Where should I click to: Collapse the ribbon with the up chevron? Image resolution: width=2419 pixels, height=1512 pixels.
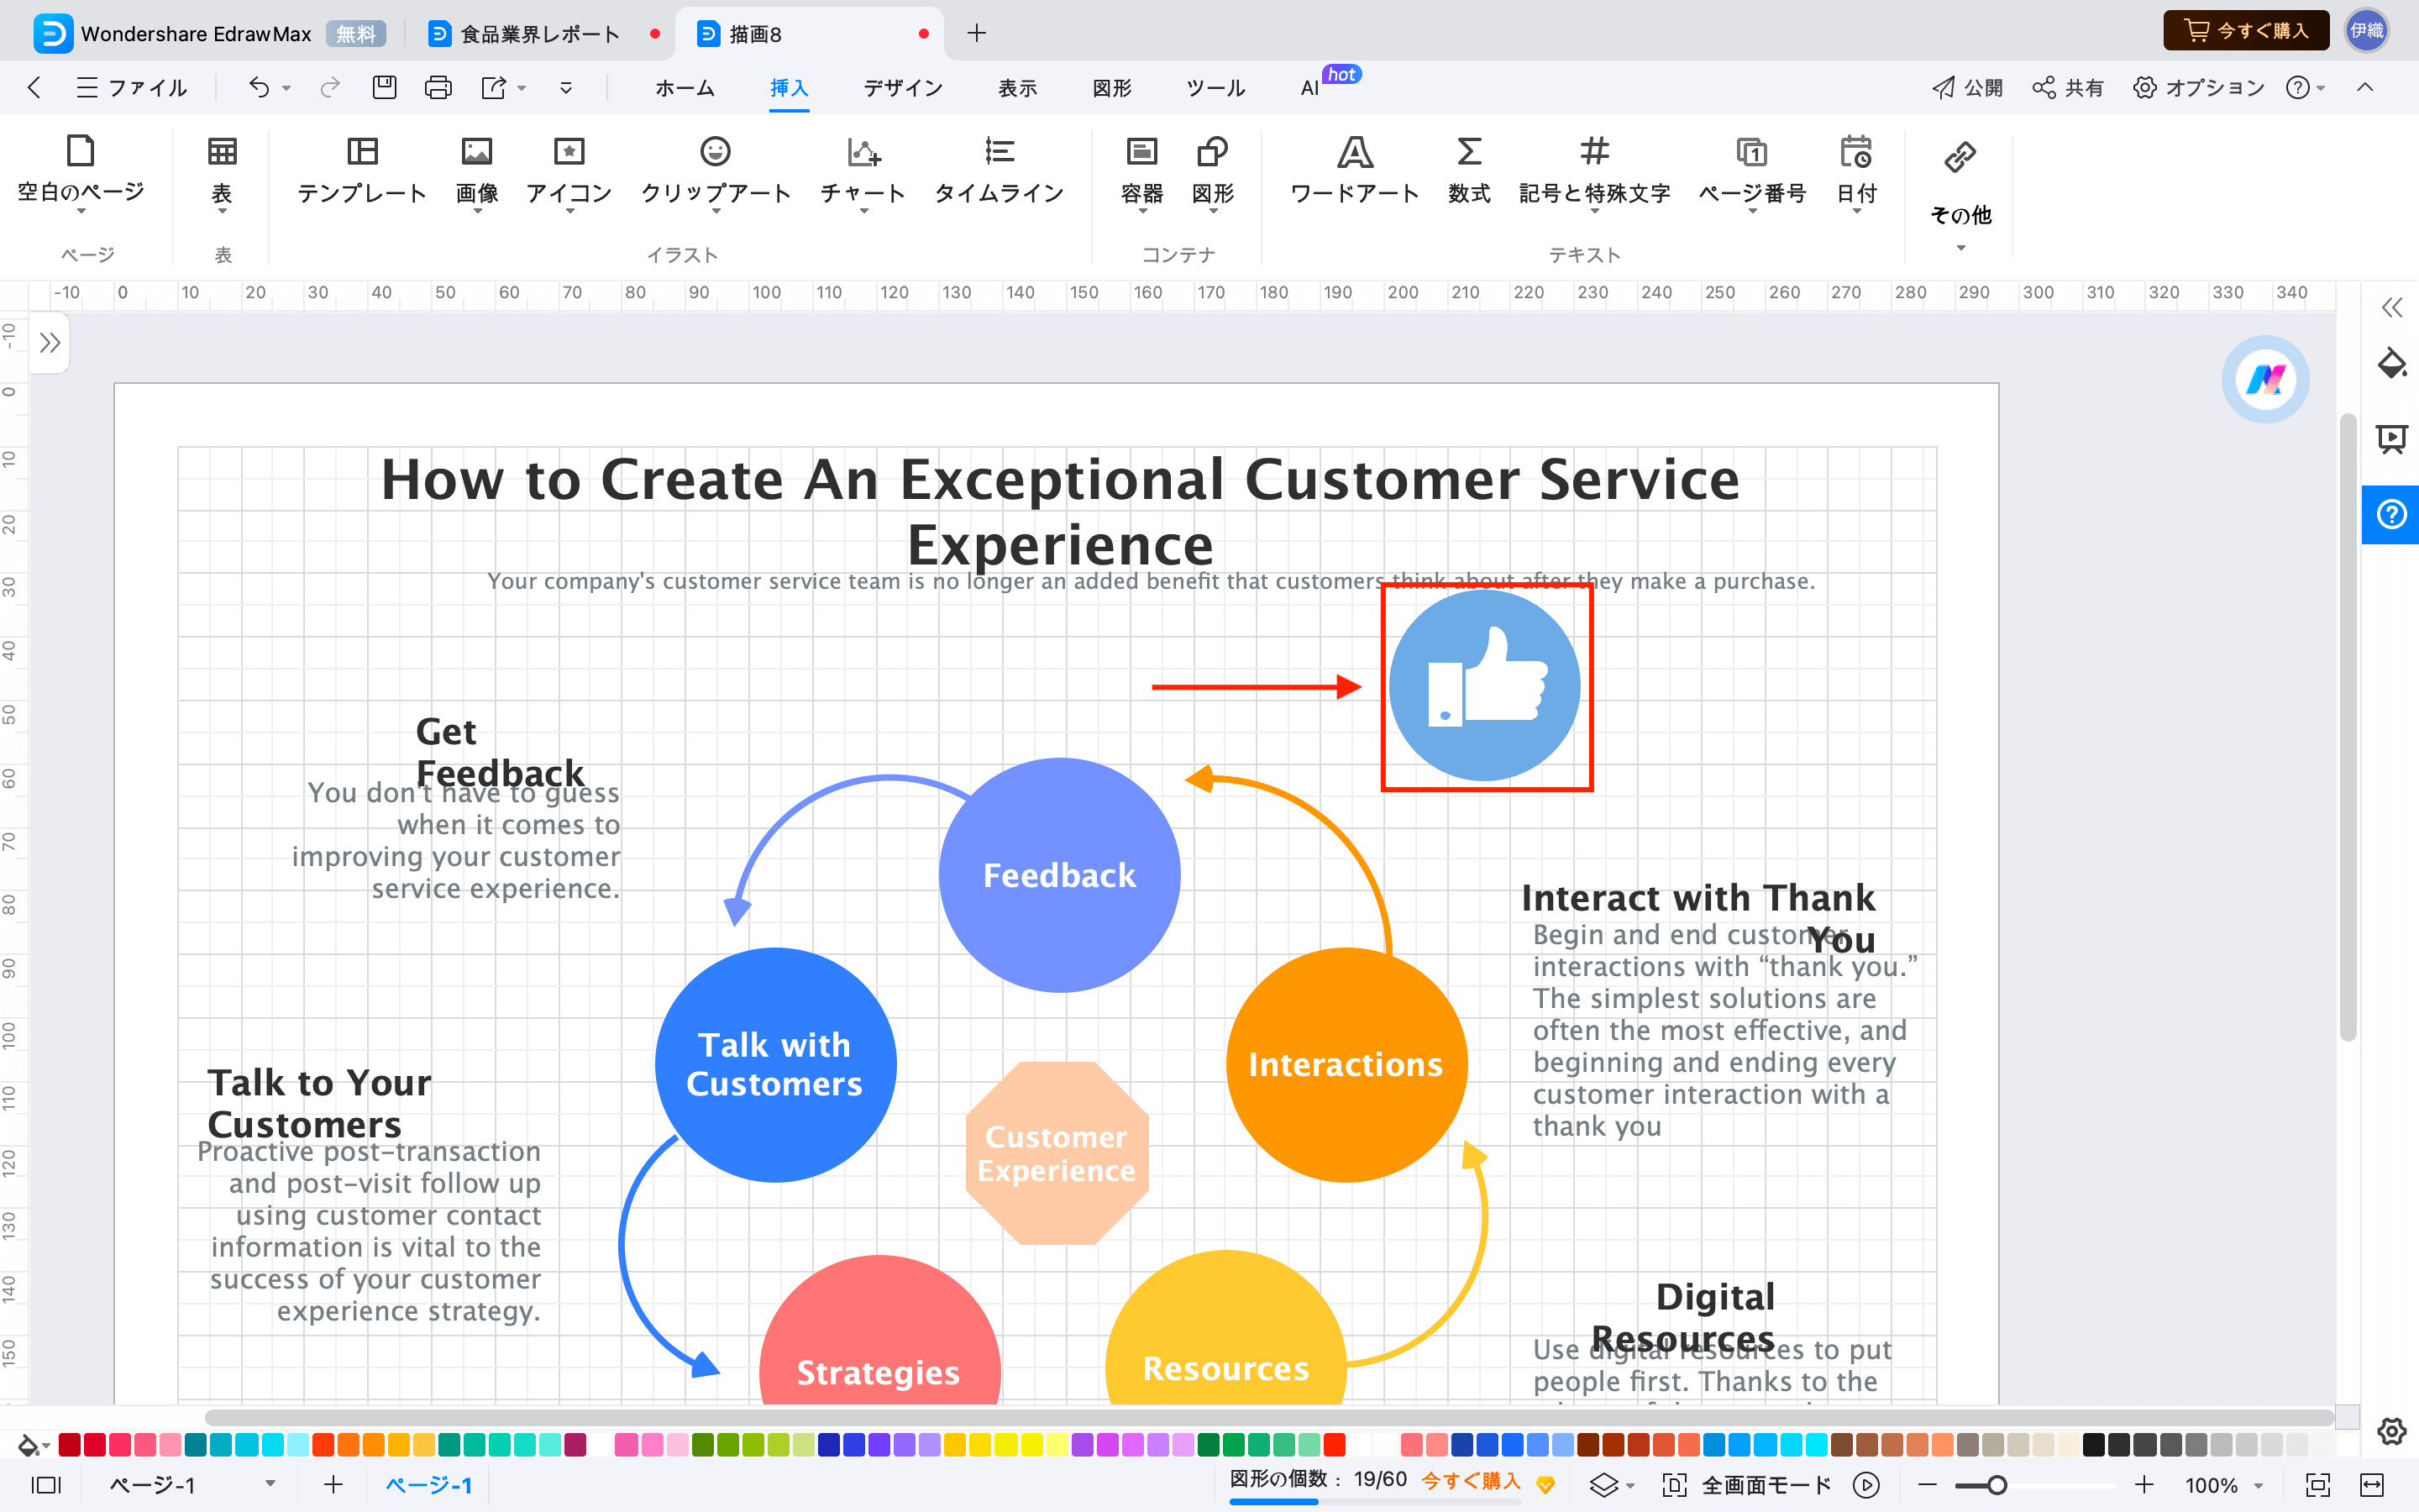[x=2365, y=88]
